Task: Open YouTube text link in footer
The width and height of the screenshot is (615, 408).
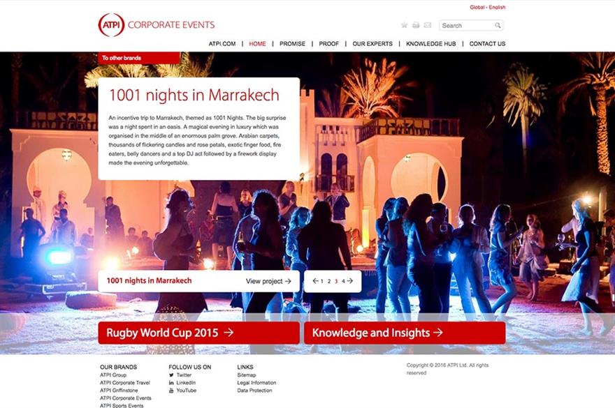Action: coord(187,391)
